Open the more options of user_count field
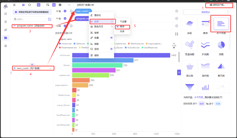The height and width of the screenshot is (138, 237). [x=50, y=68]
